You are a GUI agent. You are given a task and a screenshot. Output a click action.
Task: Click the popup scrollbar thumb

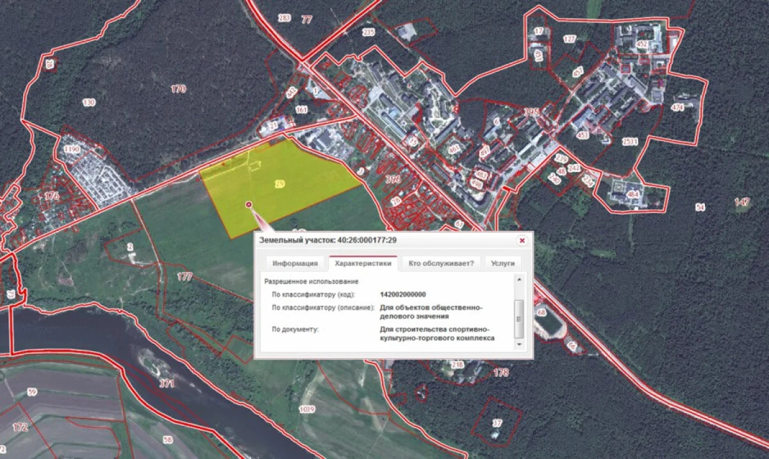pos(519,318)
